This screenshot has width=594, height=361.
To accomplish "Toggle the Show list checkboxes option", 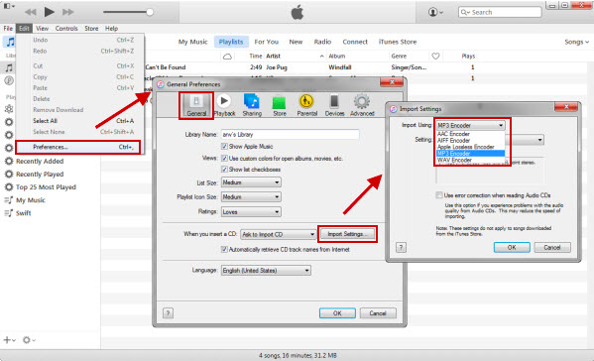I will pos(224,170).
